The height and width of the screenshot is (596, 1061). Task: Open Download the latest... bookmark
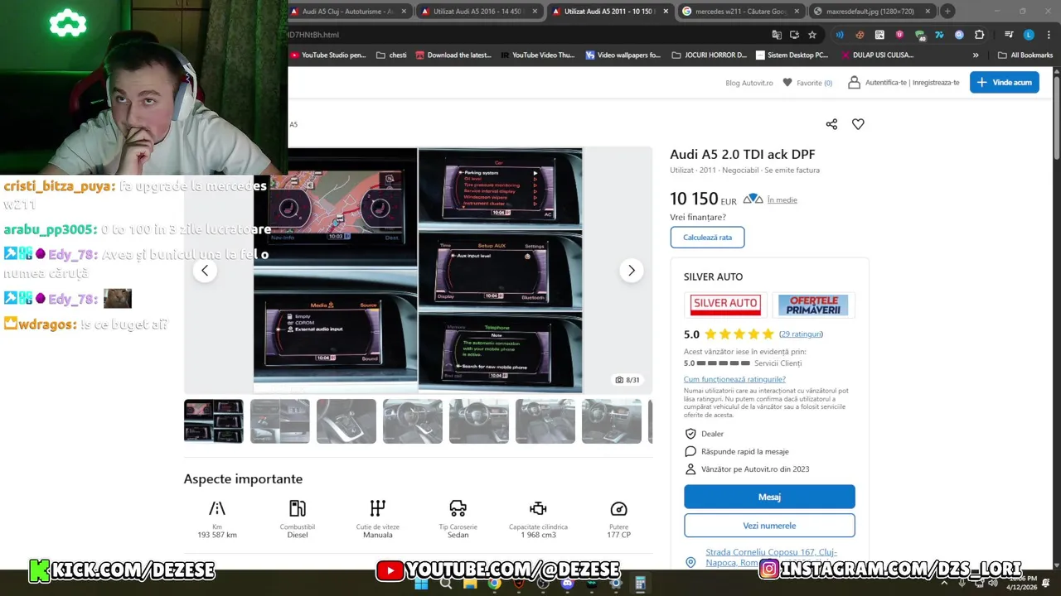[453, 55]
